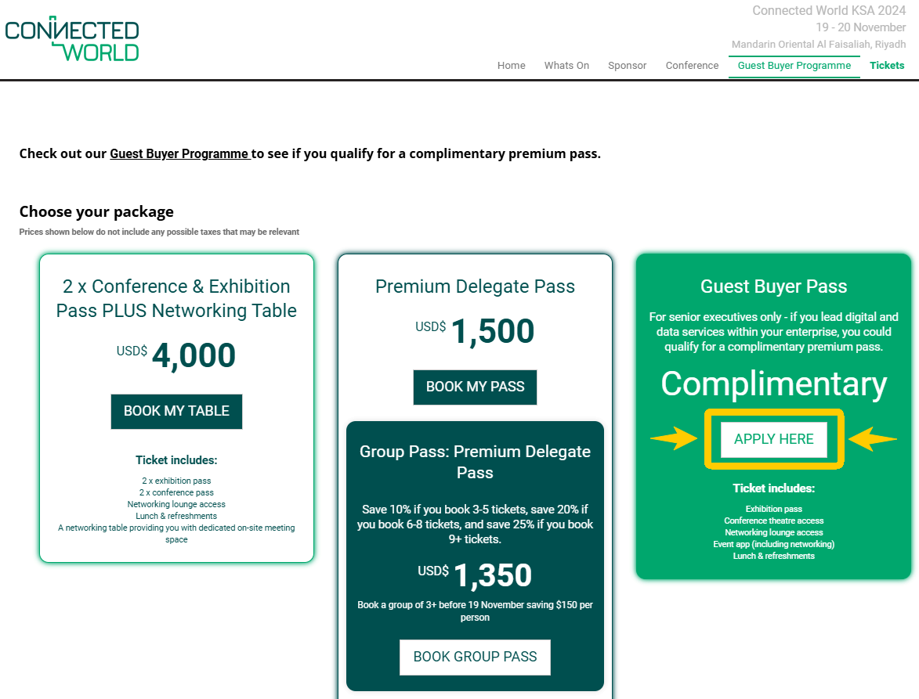Click the Connected World KSA 2024 heading
Screen dimensions: 919x699
(829, 10)
